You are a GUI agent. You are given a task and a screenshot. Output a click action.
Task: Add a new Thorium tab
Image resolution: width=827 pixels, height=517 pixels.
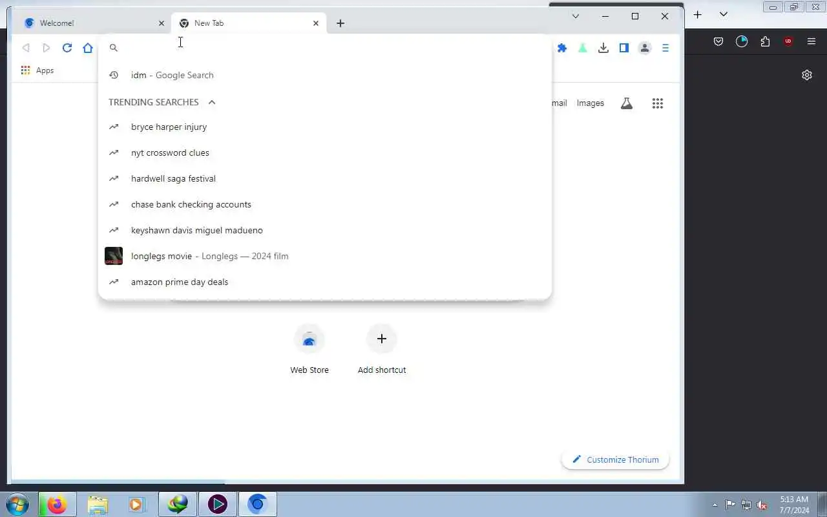(x=340, y=23)
